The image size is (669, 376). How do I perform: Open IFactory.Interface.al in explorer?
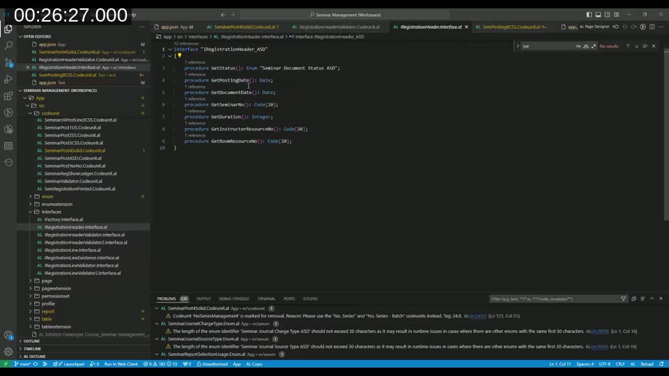click(63, 219)
